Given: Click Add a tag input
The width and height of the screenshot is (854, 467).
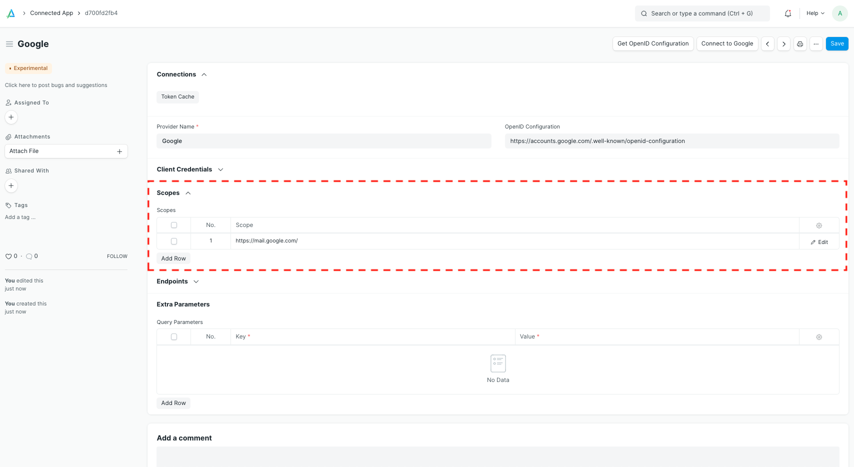Looking at the screenshot, I should (x=20, y=217).
